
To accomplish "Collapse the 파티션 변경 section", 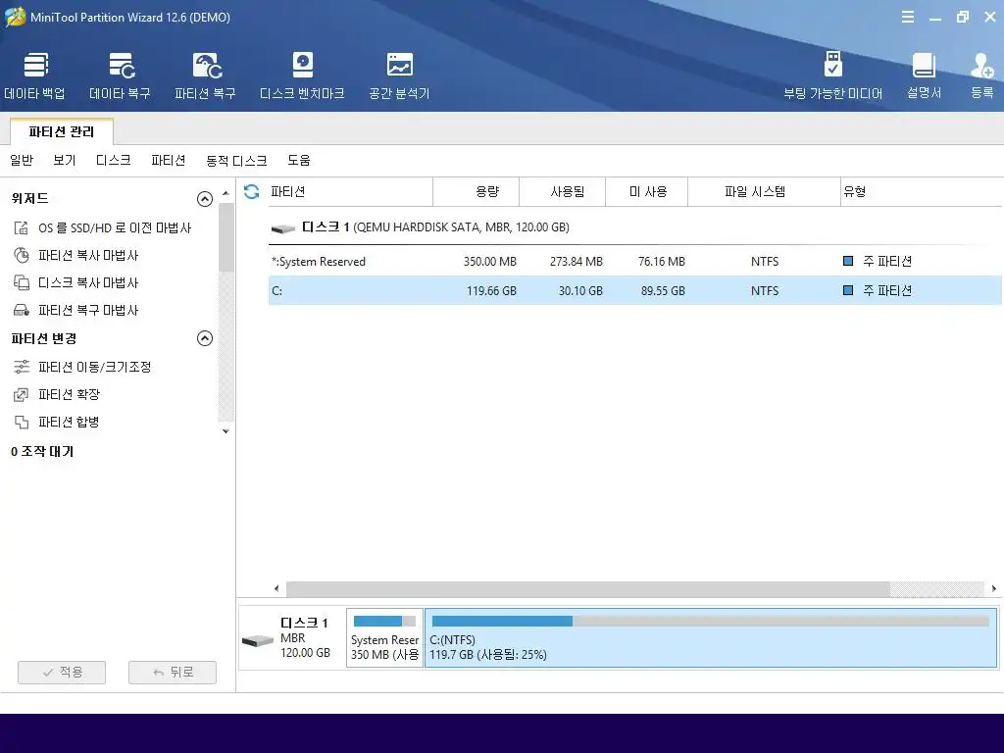I will click(204, 338).
